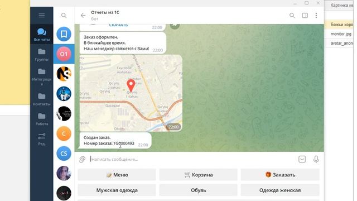The height and width of the screenshot is (201, 357).
Task: Maximize the Telegram window
Action: point(306,3)
